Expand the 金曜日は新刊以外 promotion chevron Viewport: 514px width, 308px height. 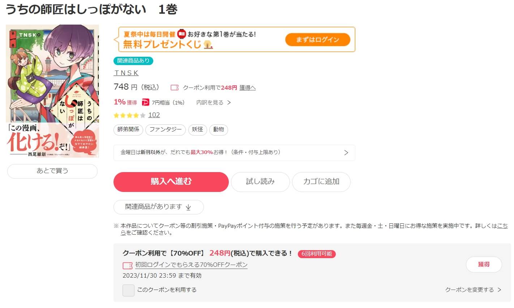pyautogui.click(x=346, y=153)
